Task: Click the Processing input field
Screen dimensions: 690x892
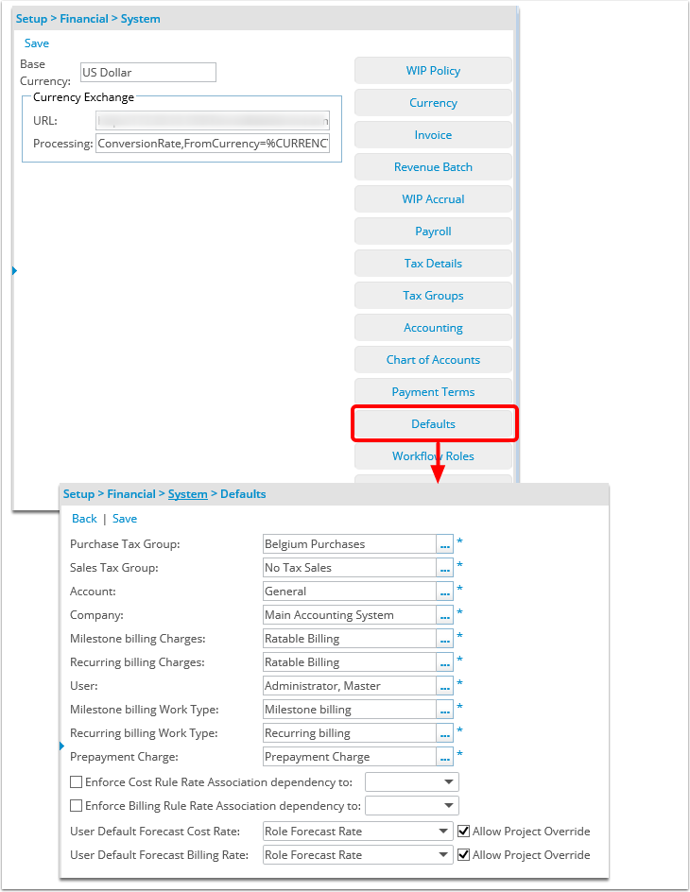Action: point(213,144)
